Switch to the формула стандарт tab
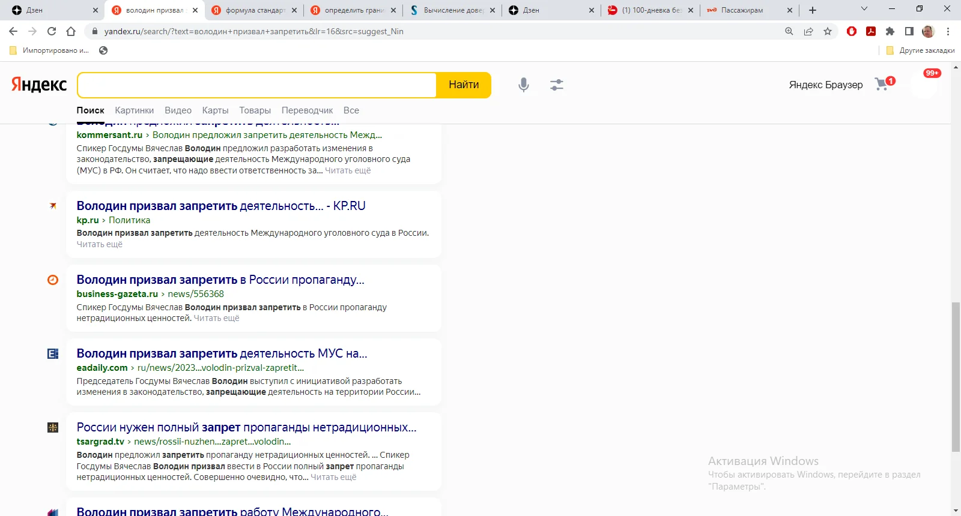The image size is (961, 516). 255,10
